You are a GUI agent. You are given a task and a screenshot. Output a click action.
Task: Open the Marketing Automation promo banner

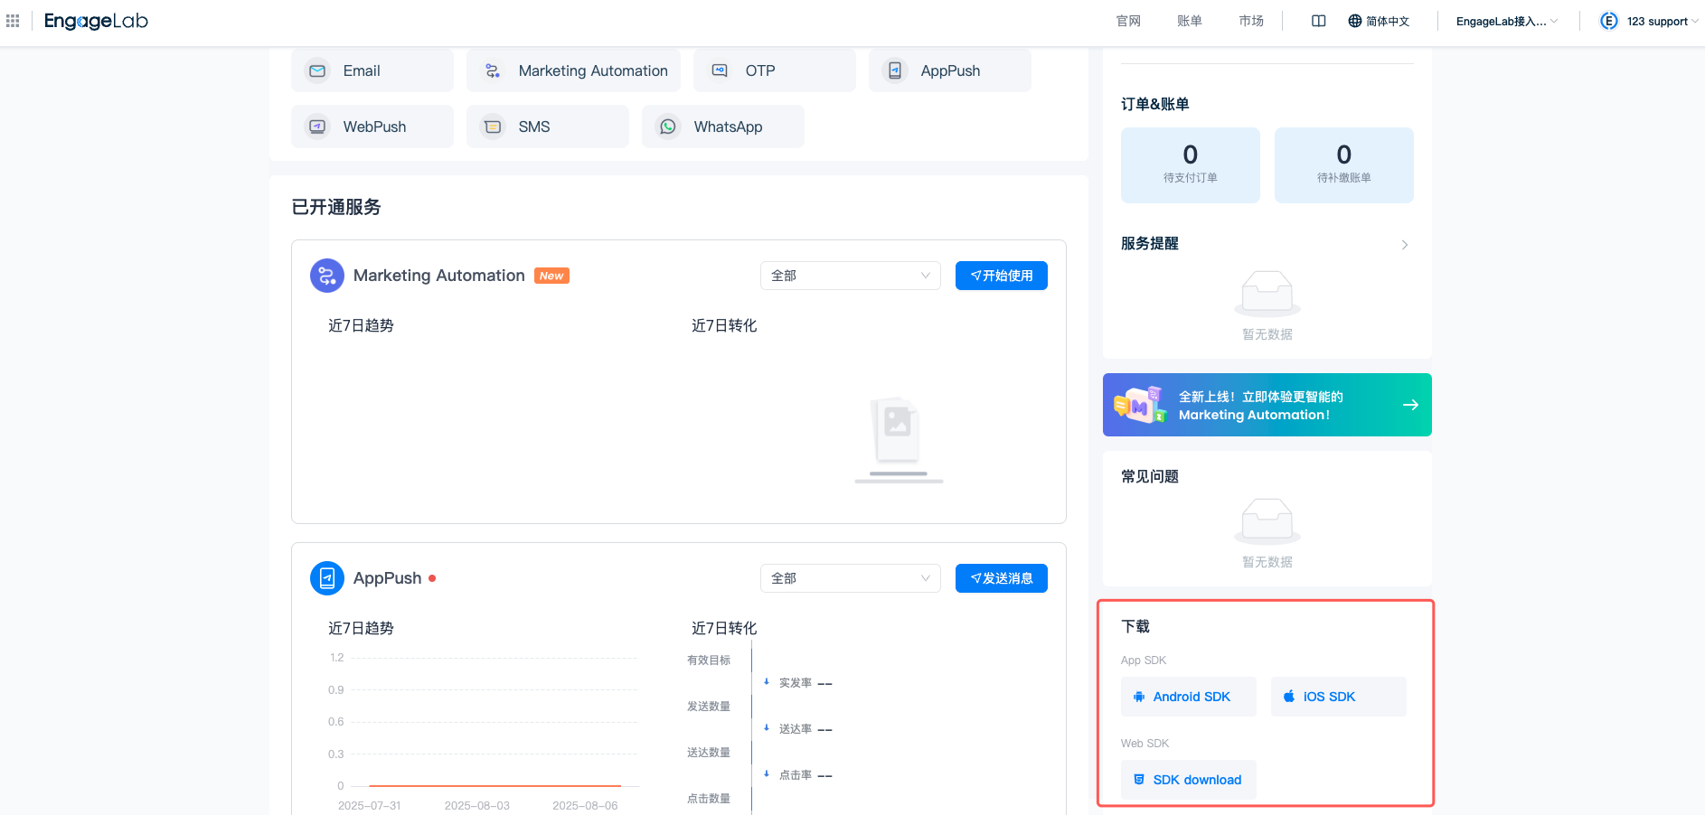tap(1267, 405)
